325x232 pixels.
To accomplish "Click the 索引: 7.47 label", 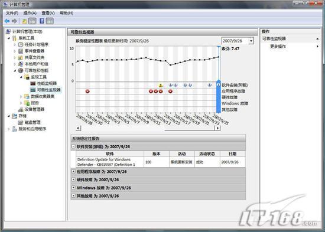I will [x=230, y=49].
